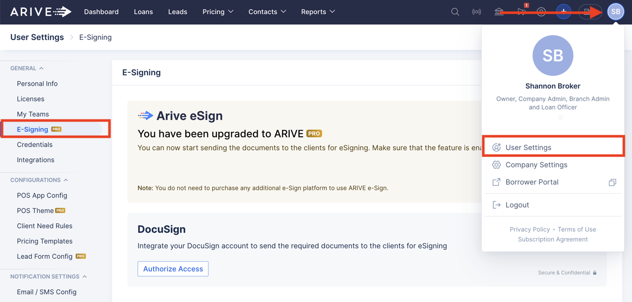
Task: Open the Contacts dropdown menu
Action: coord(267,12)
